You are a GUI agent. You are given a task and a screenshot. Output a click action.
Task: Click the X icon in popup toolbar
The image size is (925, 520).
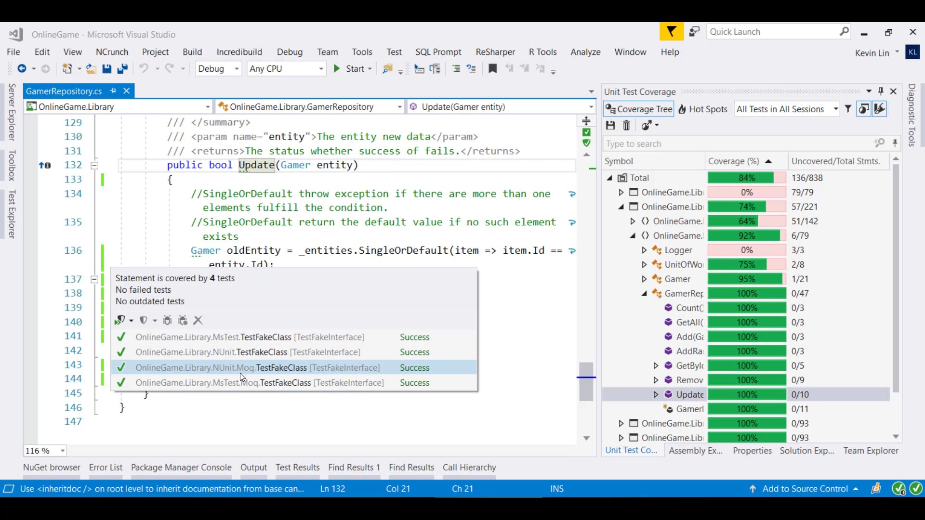tap(198, 320)
